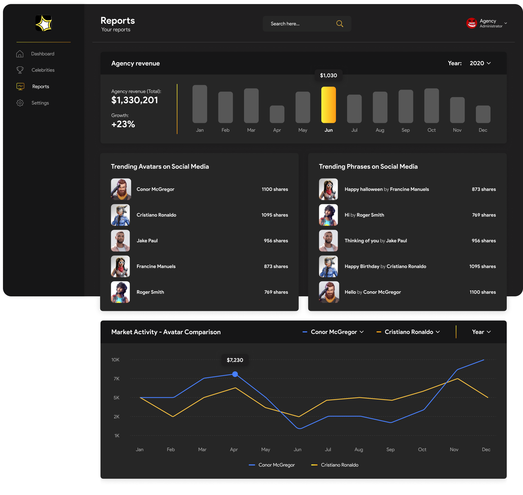Select the Reports menu item
The image size is (523, 495).
coord(41,87)
